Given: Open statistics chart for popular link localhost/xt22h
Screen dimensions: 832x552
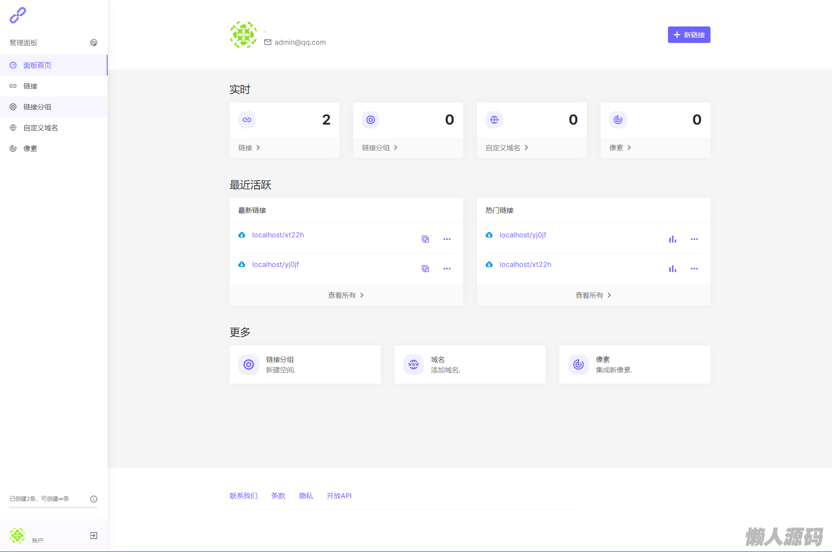Looking at the screenshot, I should click(x=672, y=269).
